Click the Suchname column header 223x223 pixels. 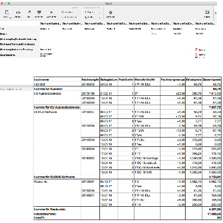click(41, 80)
